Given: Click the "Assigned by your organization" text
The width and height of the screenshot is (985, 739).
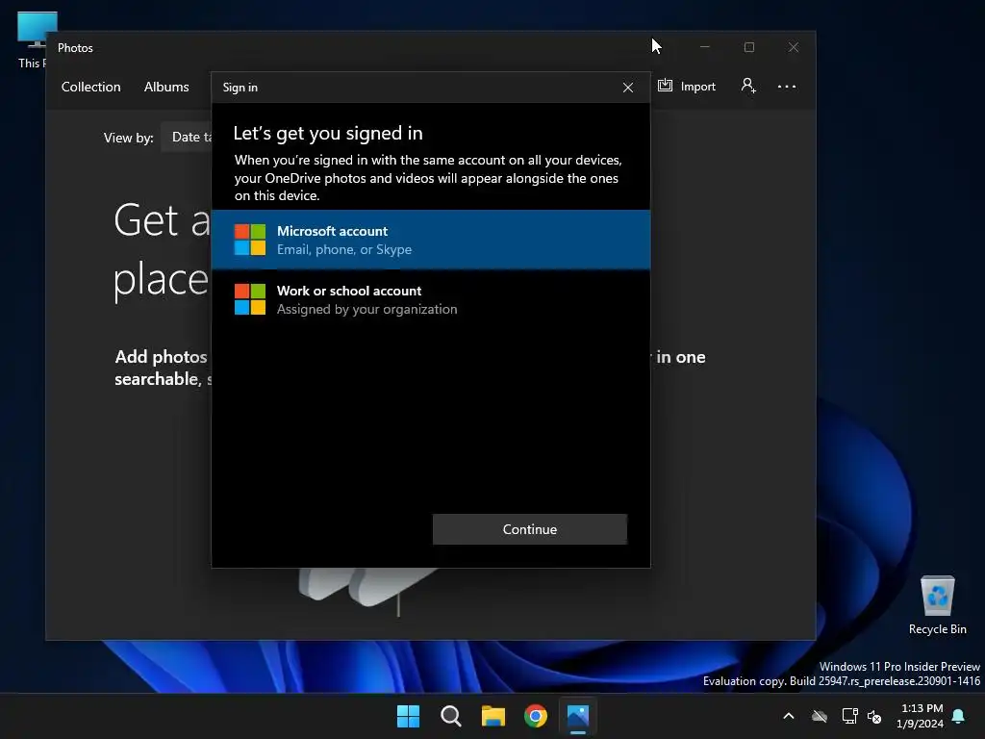Looking at the screenshot, I should point(366,309).
